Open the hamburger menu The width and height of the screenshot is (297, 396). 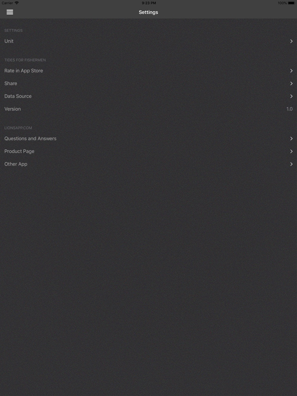[x=10, y=12]
